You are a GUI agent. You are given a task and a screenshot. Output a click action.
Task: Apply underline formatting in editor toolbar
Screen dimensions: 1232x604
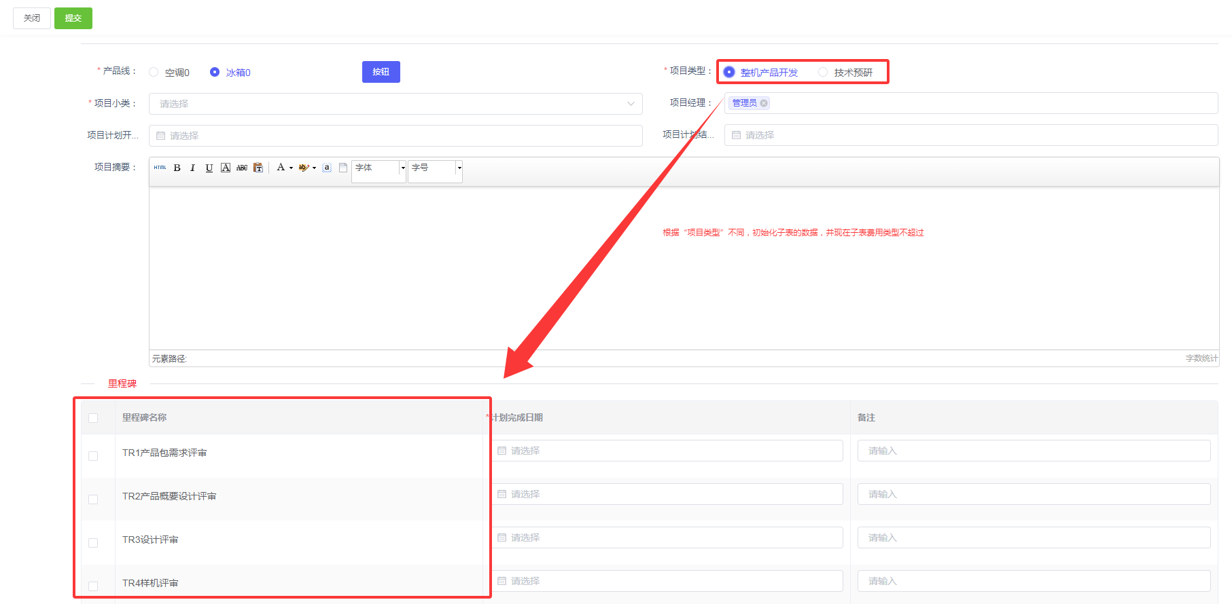(209, 168)
